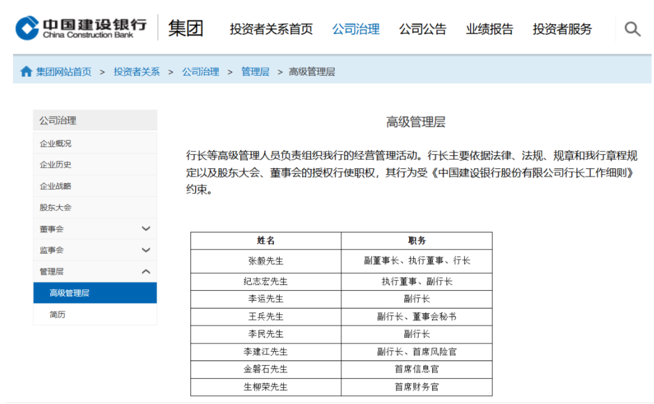Click table cell 纪志宏先生

point(266,282)
